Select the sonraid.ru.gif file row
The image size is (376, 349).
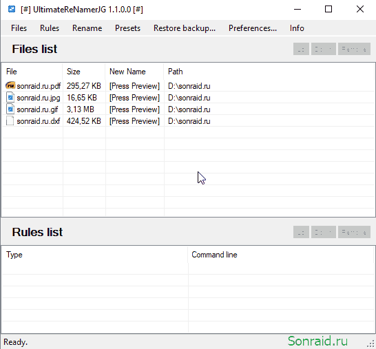click(188, 109)
